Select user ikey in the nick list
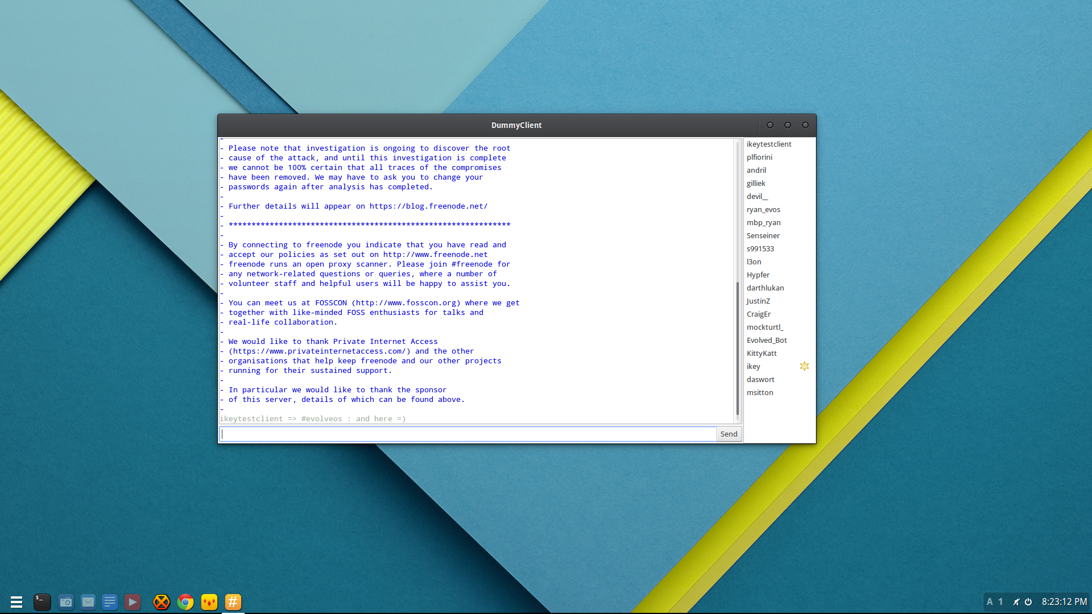This screenshot has width=1092, height=614. coord(754,367)
